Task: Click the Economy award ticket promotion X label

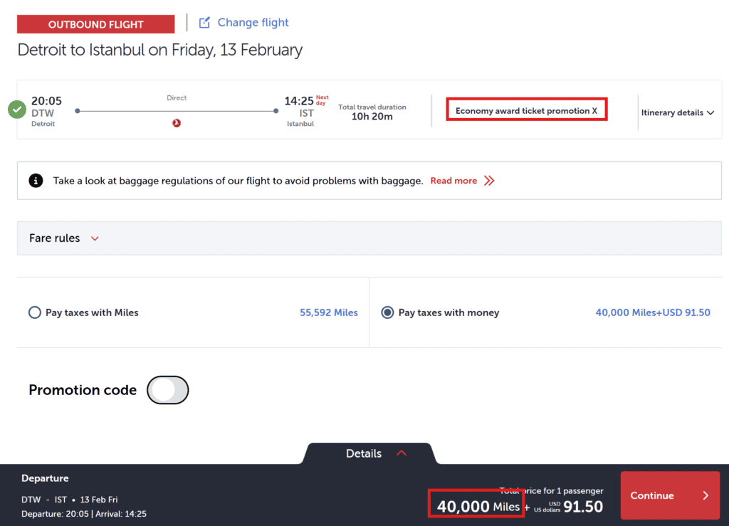Action: [x=526, y=111]
